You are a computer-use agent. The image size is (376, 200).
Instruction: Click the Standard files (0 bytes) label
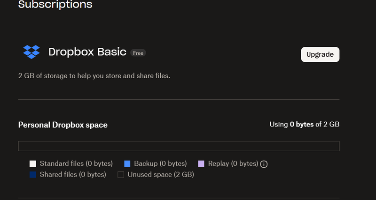tap(76, 164)
